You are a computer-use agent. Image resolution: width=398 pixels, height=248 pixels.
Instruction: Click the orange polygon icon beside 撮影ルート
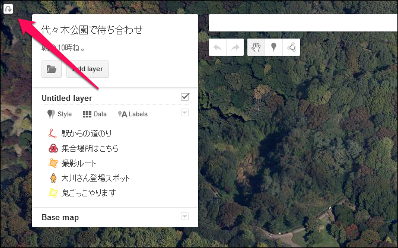point(53,163)
